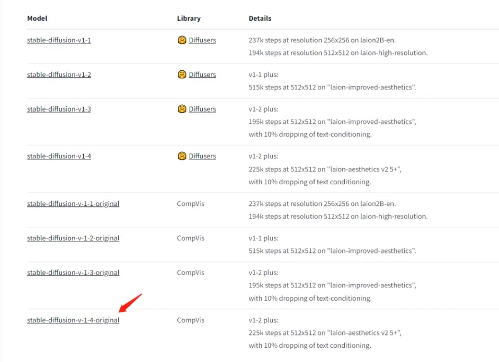
Task: Click the Hugging Face emoji in stable-diffusion-v1-3 row
Action: [x=182, y=109]
